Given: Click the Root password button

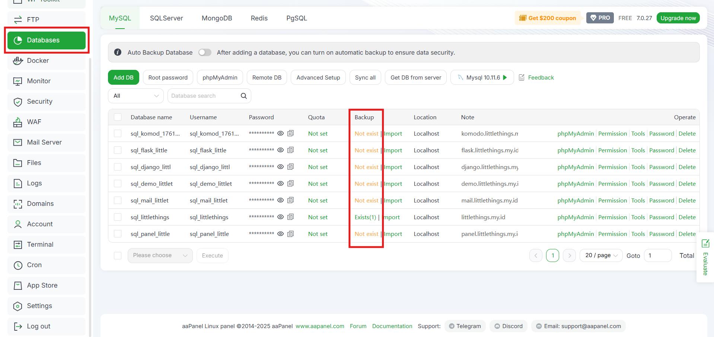Looking at the screenshot, I should coord(168,77).
